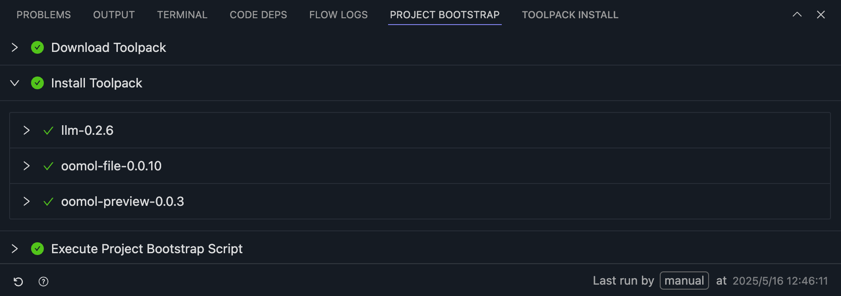
Task: Collapse the panel with the up chevron
Action: click(x=797, y=15)
